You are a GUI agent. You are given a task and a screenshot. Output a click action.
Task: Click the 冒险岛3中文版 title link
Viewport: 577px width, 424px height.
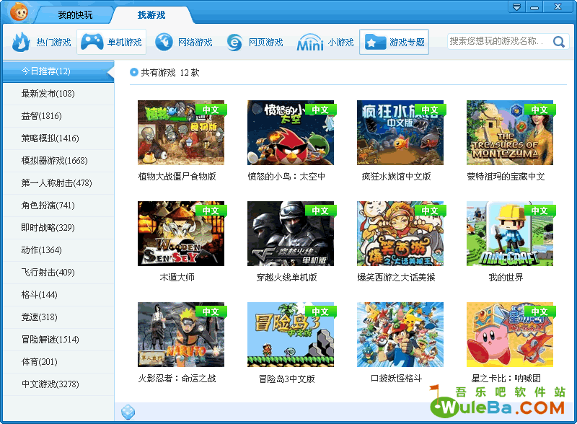point(286,379)
